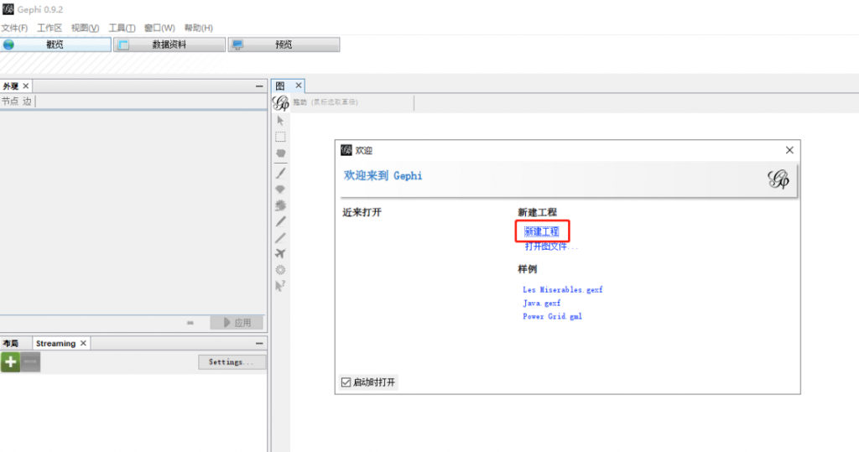Image resolution: width=859 pixels, height=452 pixels.
Task: Click the green plus add stream button
Action: point(10,361)
